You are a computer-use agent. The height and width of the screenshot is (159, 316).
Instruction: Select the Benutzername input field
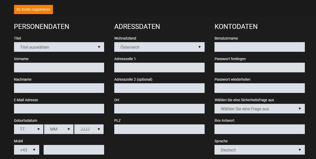click(260, 47)
